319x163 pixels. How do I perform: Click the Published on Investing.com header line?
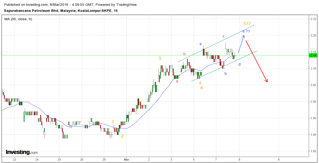(71, 5)
